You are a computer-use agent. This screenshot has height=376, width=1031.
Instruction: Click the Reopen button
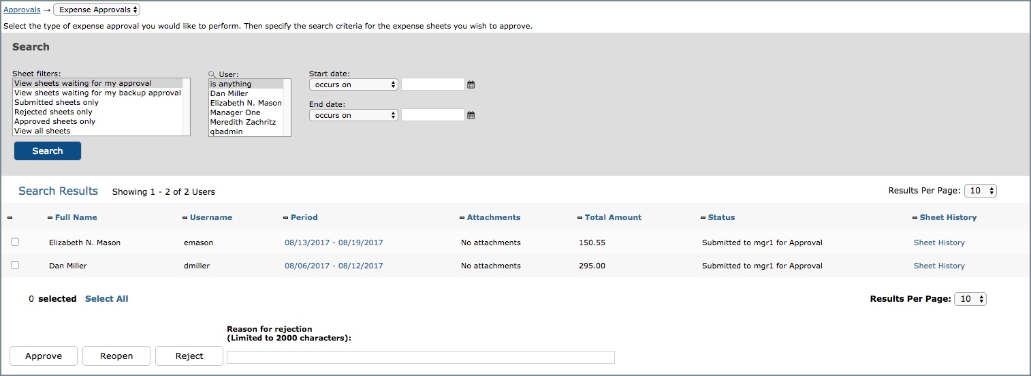coord(116,356)
